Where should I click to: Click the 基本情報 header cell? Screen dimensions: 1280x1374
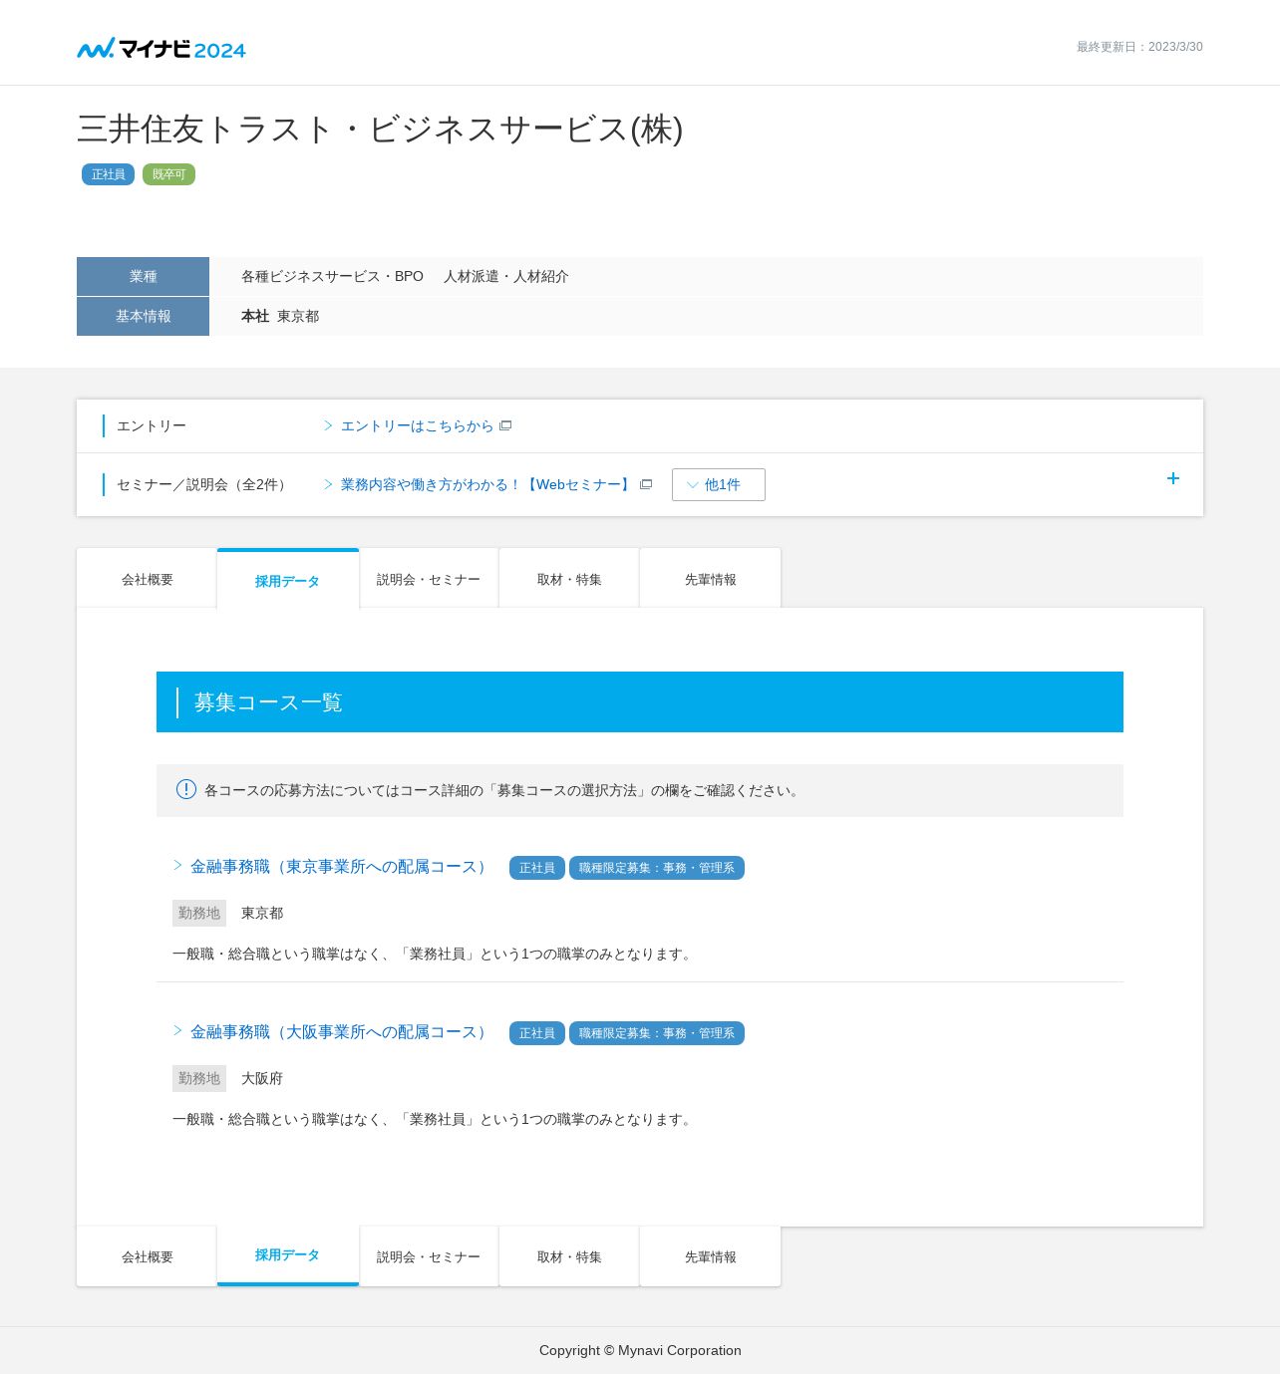coord(143,316)
